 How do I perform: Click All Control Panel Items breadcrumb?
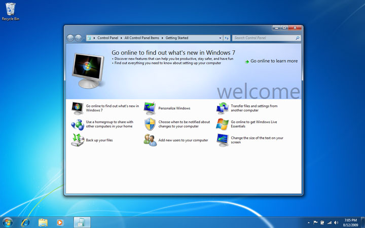pyautogui.click(x=141, y=38)
